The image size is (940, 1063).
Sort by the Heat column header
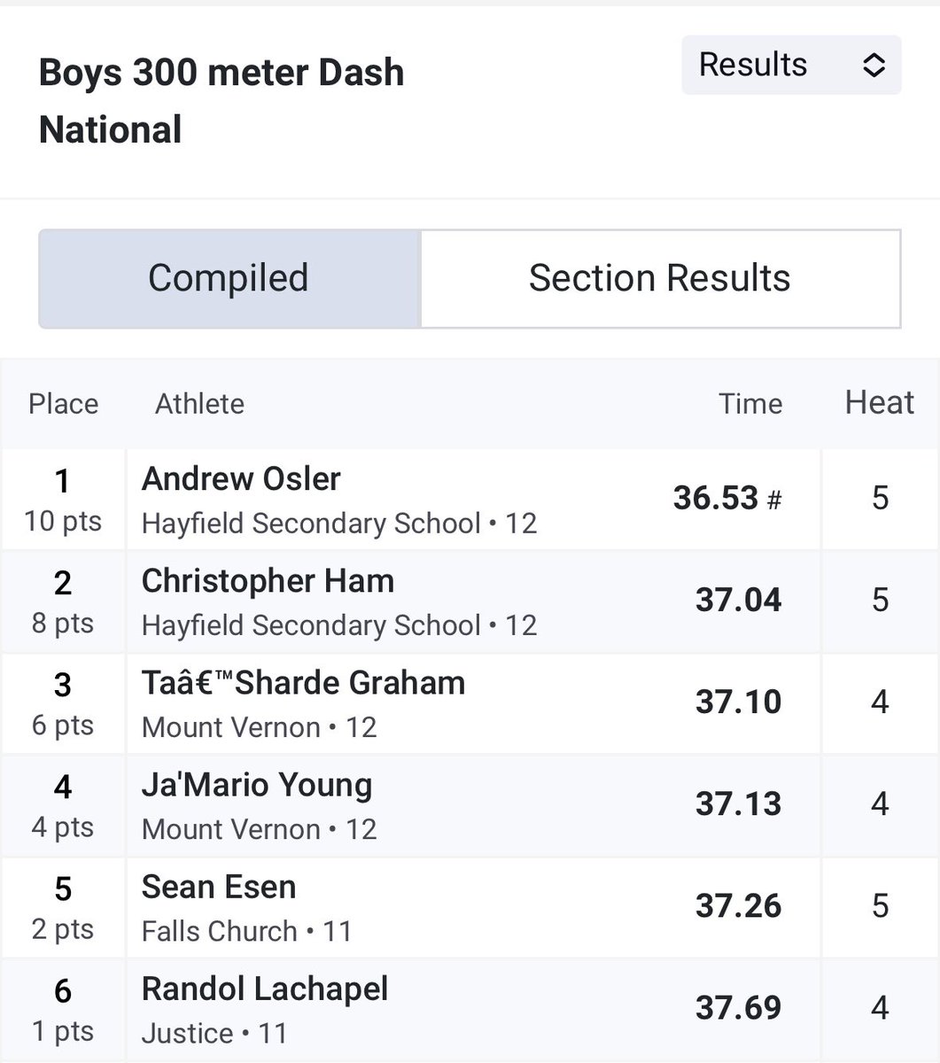[879, 403]
